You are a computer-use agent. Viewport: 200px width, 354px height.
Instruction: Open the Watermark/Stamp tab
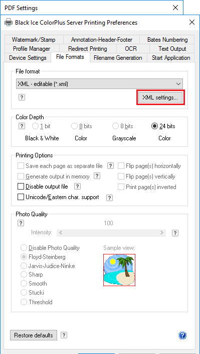[34, 40]
